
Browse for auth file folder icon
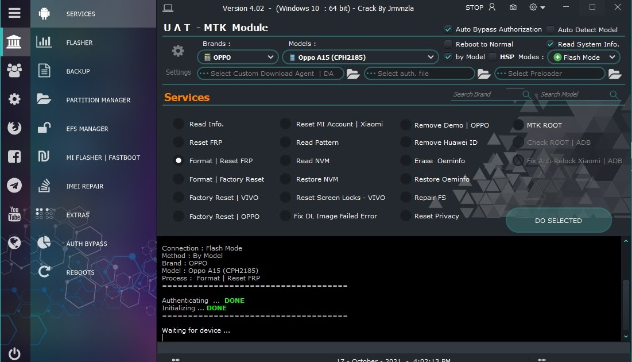[x=484, y=74]
